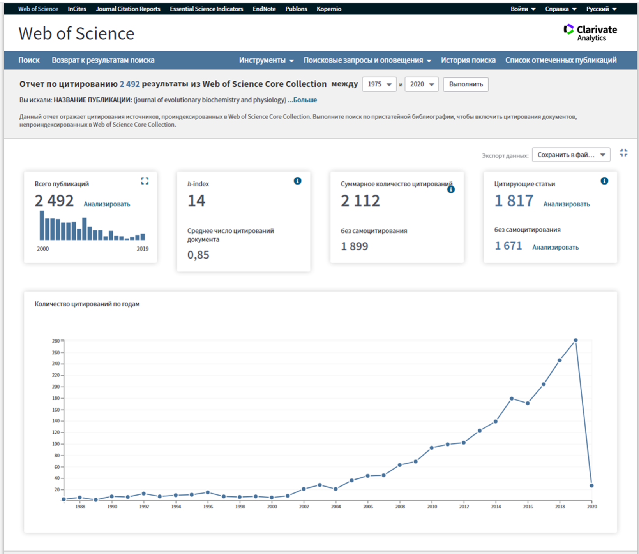Click the 2 492 results count link
Viewport: 639px width, 554px height.
(x=130, y=84)
